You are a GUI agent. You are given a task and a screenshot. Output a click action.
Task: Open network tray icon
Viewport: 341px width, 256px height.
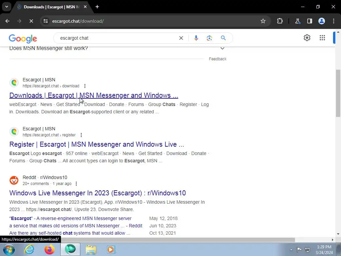[x=307, y=249]
